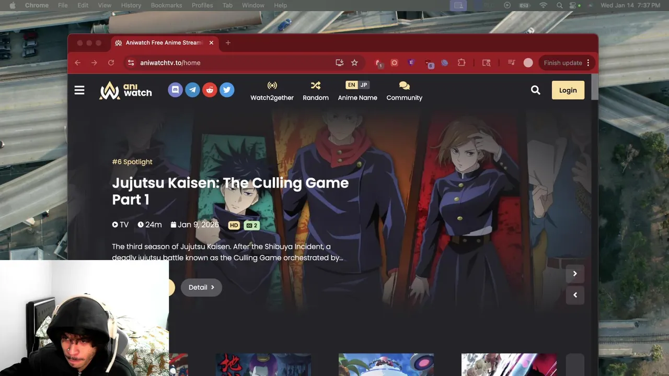Open Detail for Jujutsu Kaisen
Image resolution: width=669 pixels, height=376 pixels.
coord(201,287)
